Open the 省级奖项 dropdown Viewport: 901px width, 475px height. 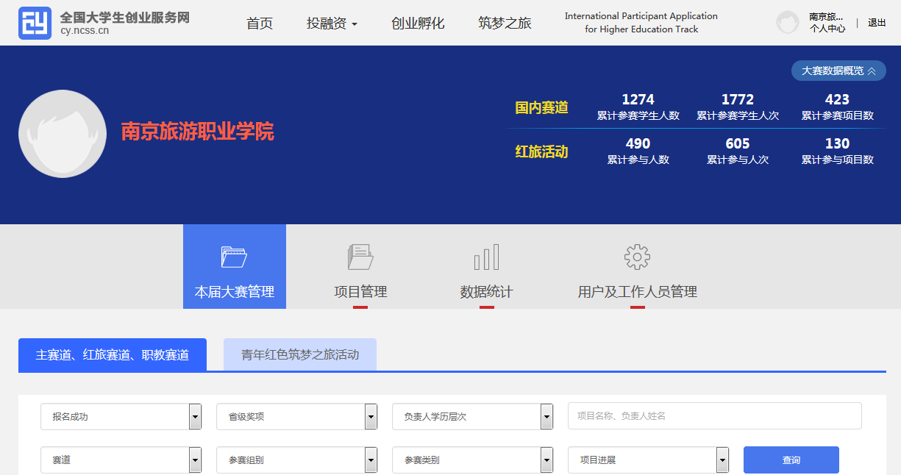click(296, 417)
